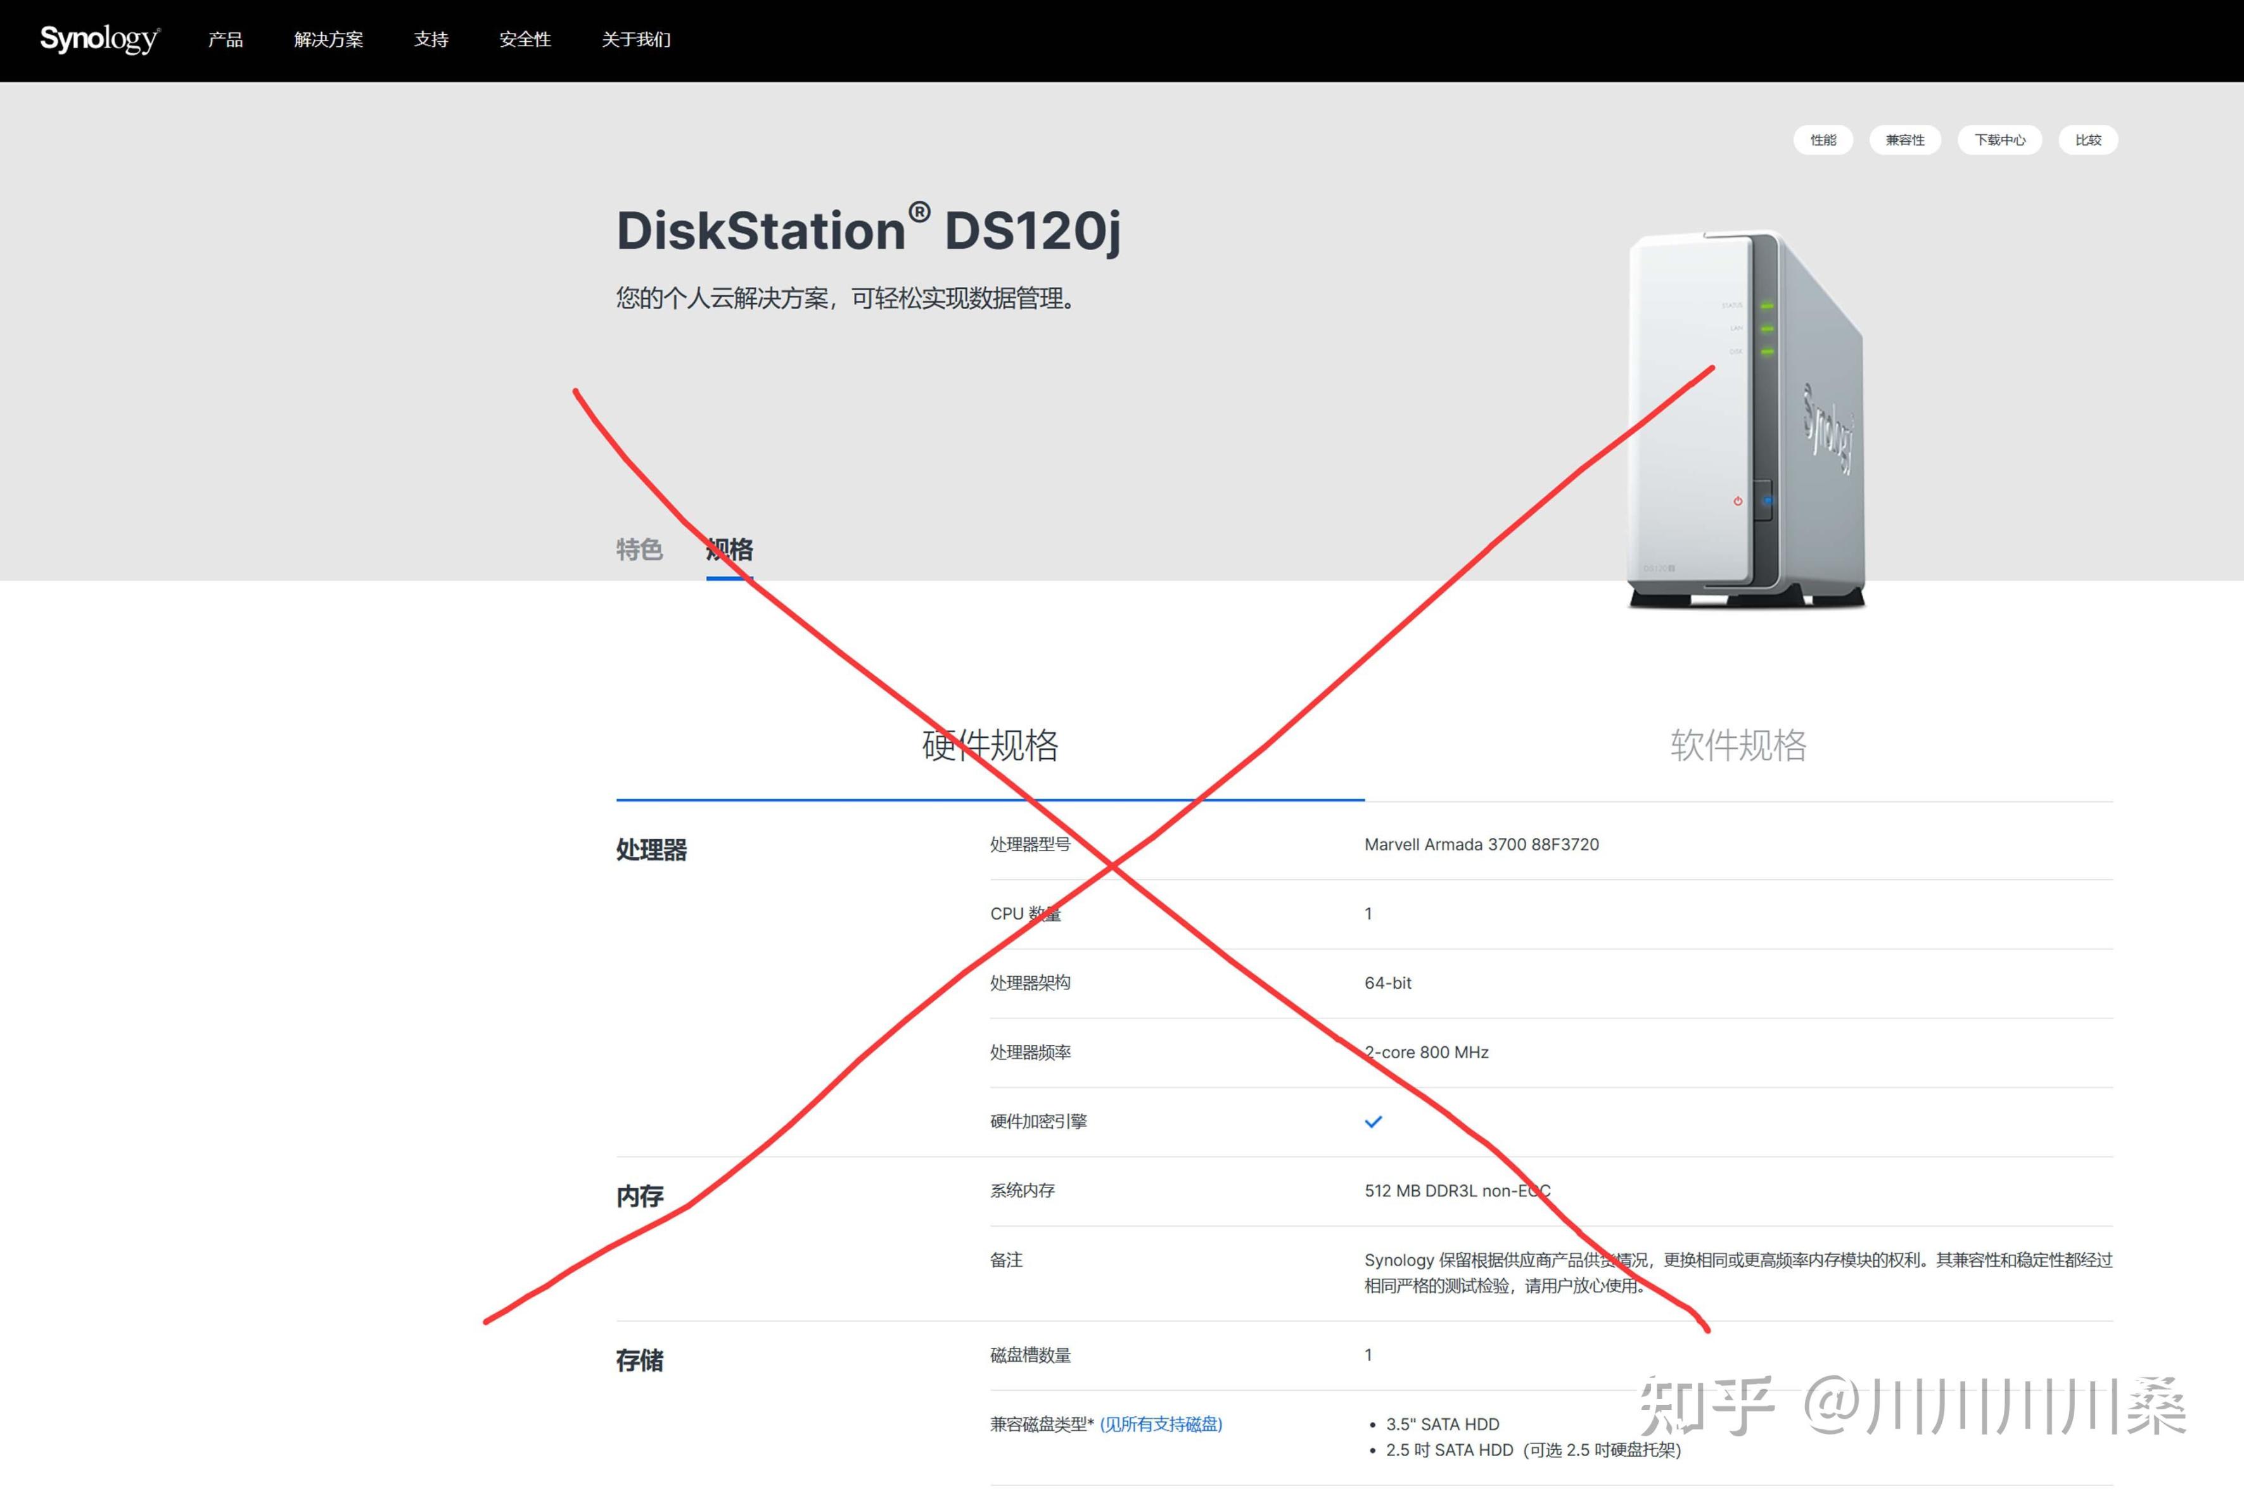Click the Synology logo
Screen dimensions: 2244x1496
coord(99,39)
